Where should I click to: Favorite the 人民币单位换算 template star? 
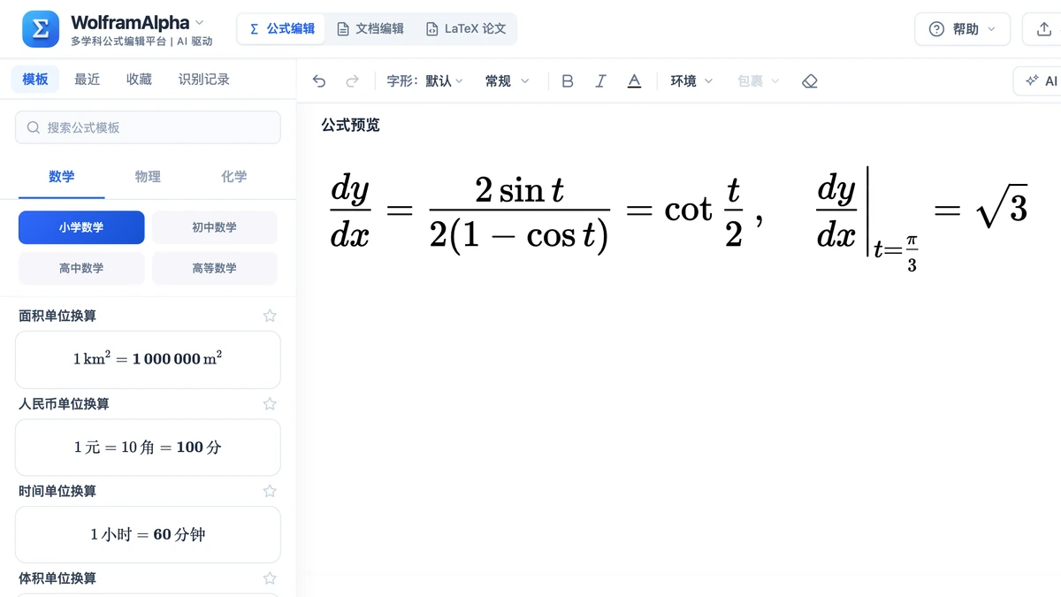click(x=270, y=403)
